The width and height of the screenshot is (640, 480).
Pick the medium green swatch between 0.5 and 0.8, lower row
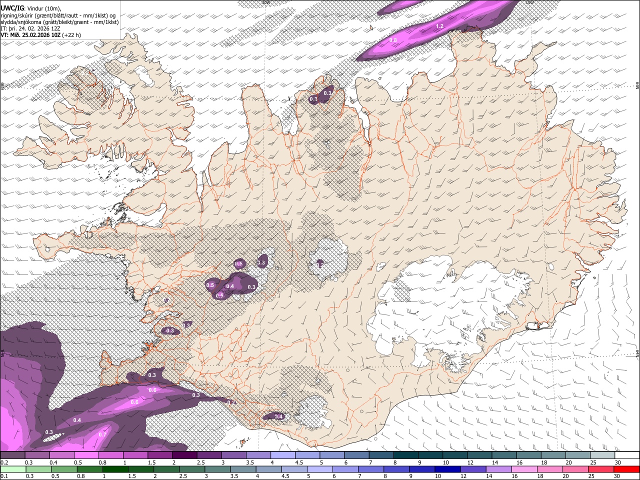click(x=64, y=469)
